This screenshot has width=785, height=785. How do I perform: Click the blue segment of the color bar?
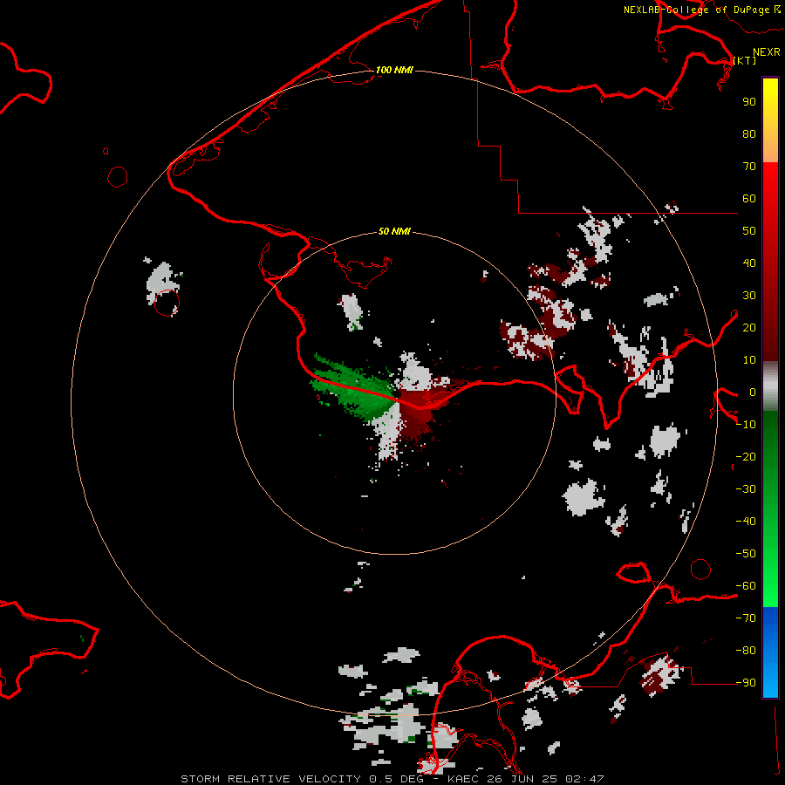pos(770,652)
